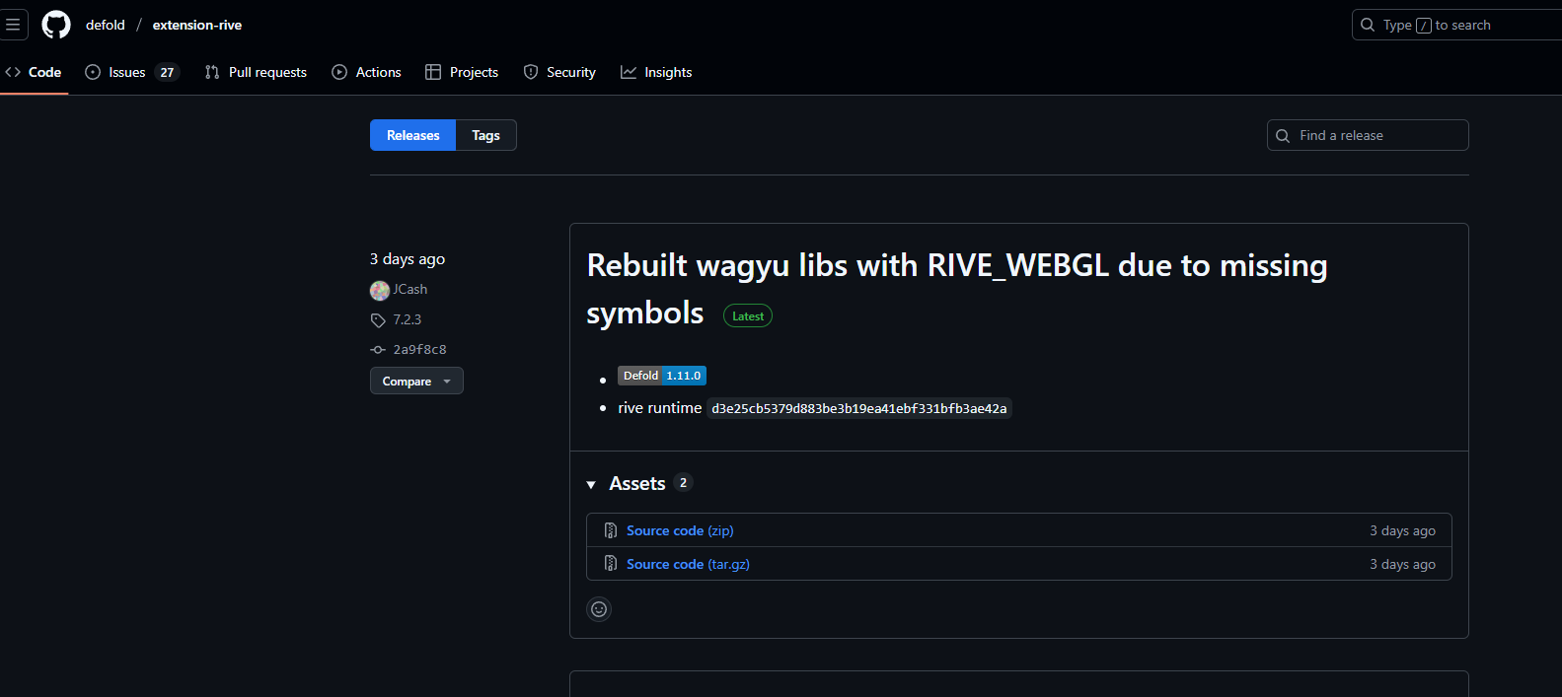Click the Security shield icon
The image size is (1562, 697).
pyautogui.click(x=531, y=72)
